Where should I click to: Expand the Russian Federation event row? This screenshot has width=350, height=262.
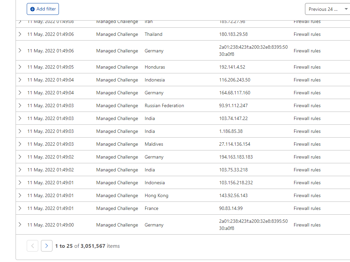(20, 105)
